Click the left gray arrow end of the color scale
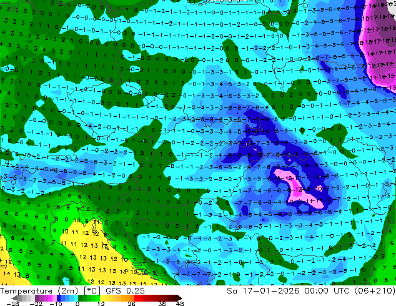The width and height of the screenshot is (396, 306). 14,298
